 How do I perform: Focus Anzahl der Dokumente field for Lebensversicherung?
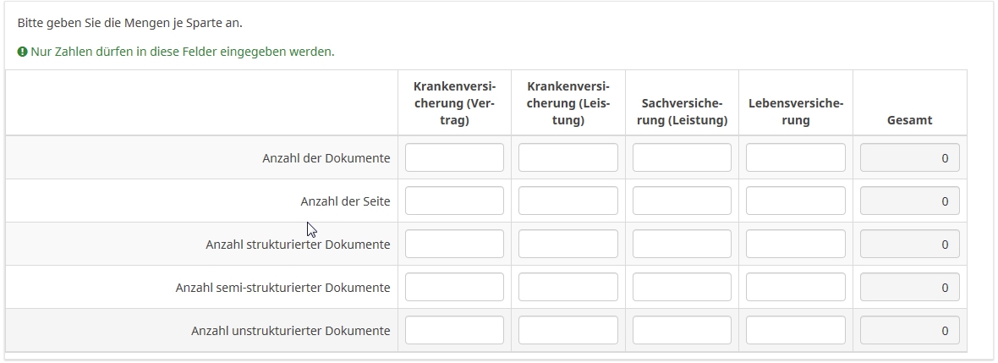pos(795,157)
